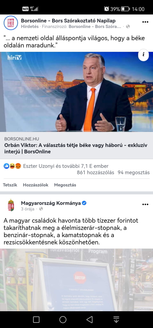Open the 861 hozzászólás comments count
The height and width of the screenshot is (328, 153).
(96, 173)
